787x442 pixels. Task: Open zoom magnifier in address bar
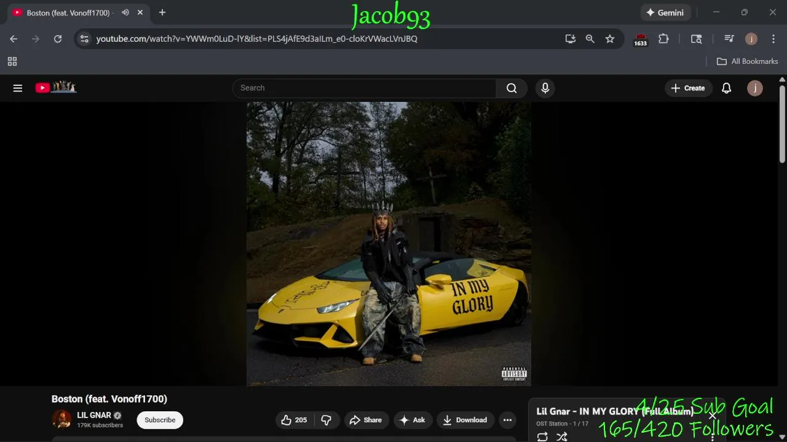tap(590, 39)
